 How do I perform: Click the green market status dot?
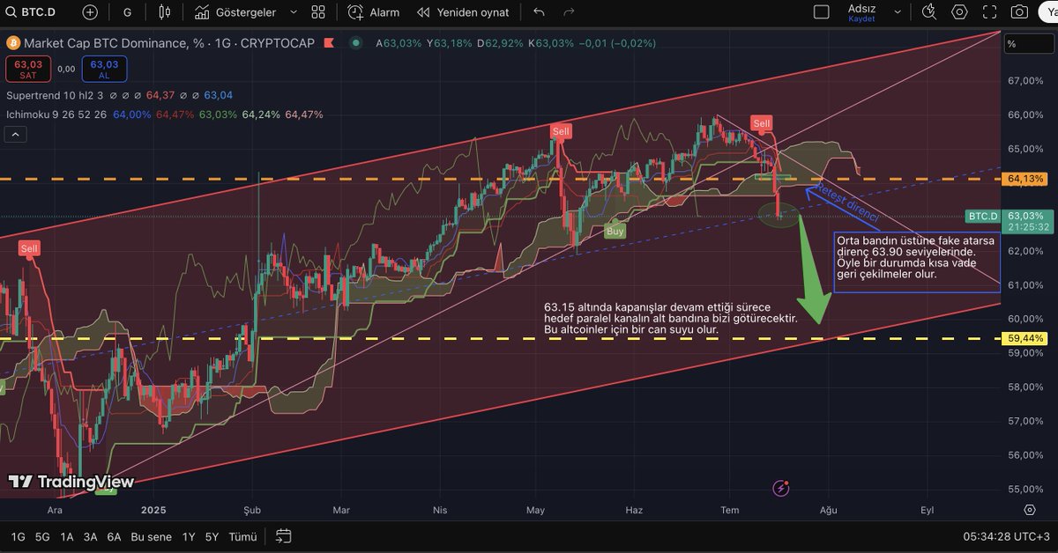tap(355, 42)
